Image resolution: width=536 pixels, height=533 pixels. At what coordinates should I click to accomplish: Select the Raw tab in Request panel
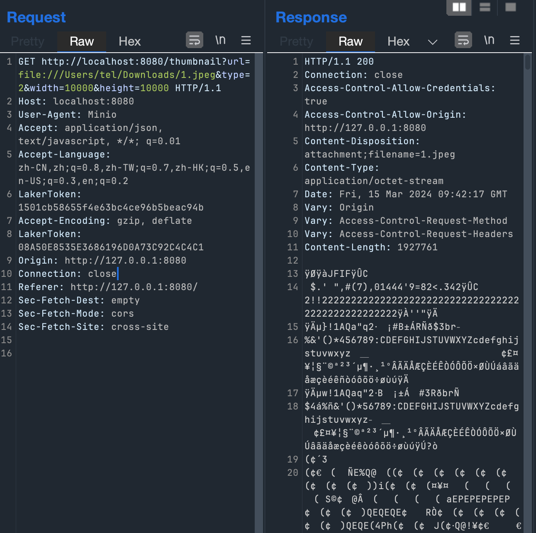click(82, 41)
